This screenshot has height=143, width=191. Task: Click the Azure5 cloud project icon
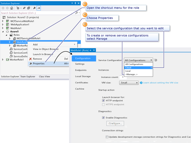(8, 32)
